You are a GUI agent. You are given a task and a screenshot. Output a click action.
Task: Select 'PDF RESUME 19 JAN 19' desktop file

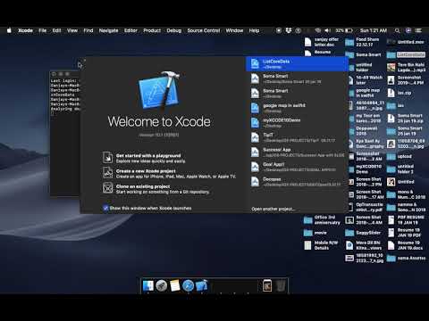click(x=406, y=220)
